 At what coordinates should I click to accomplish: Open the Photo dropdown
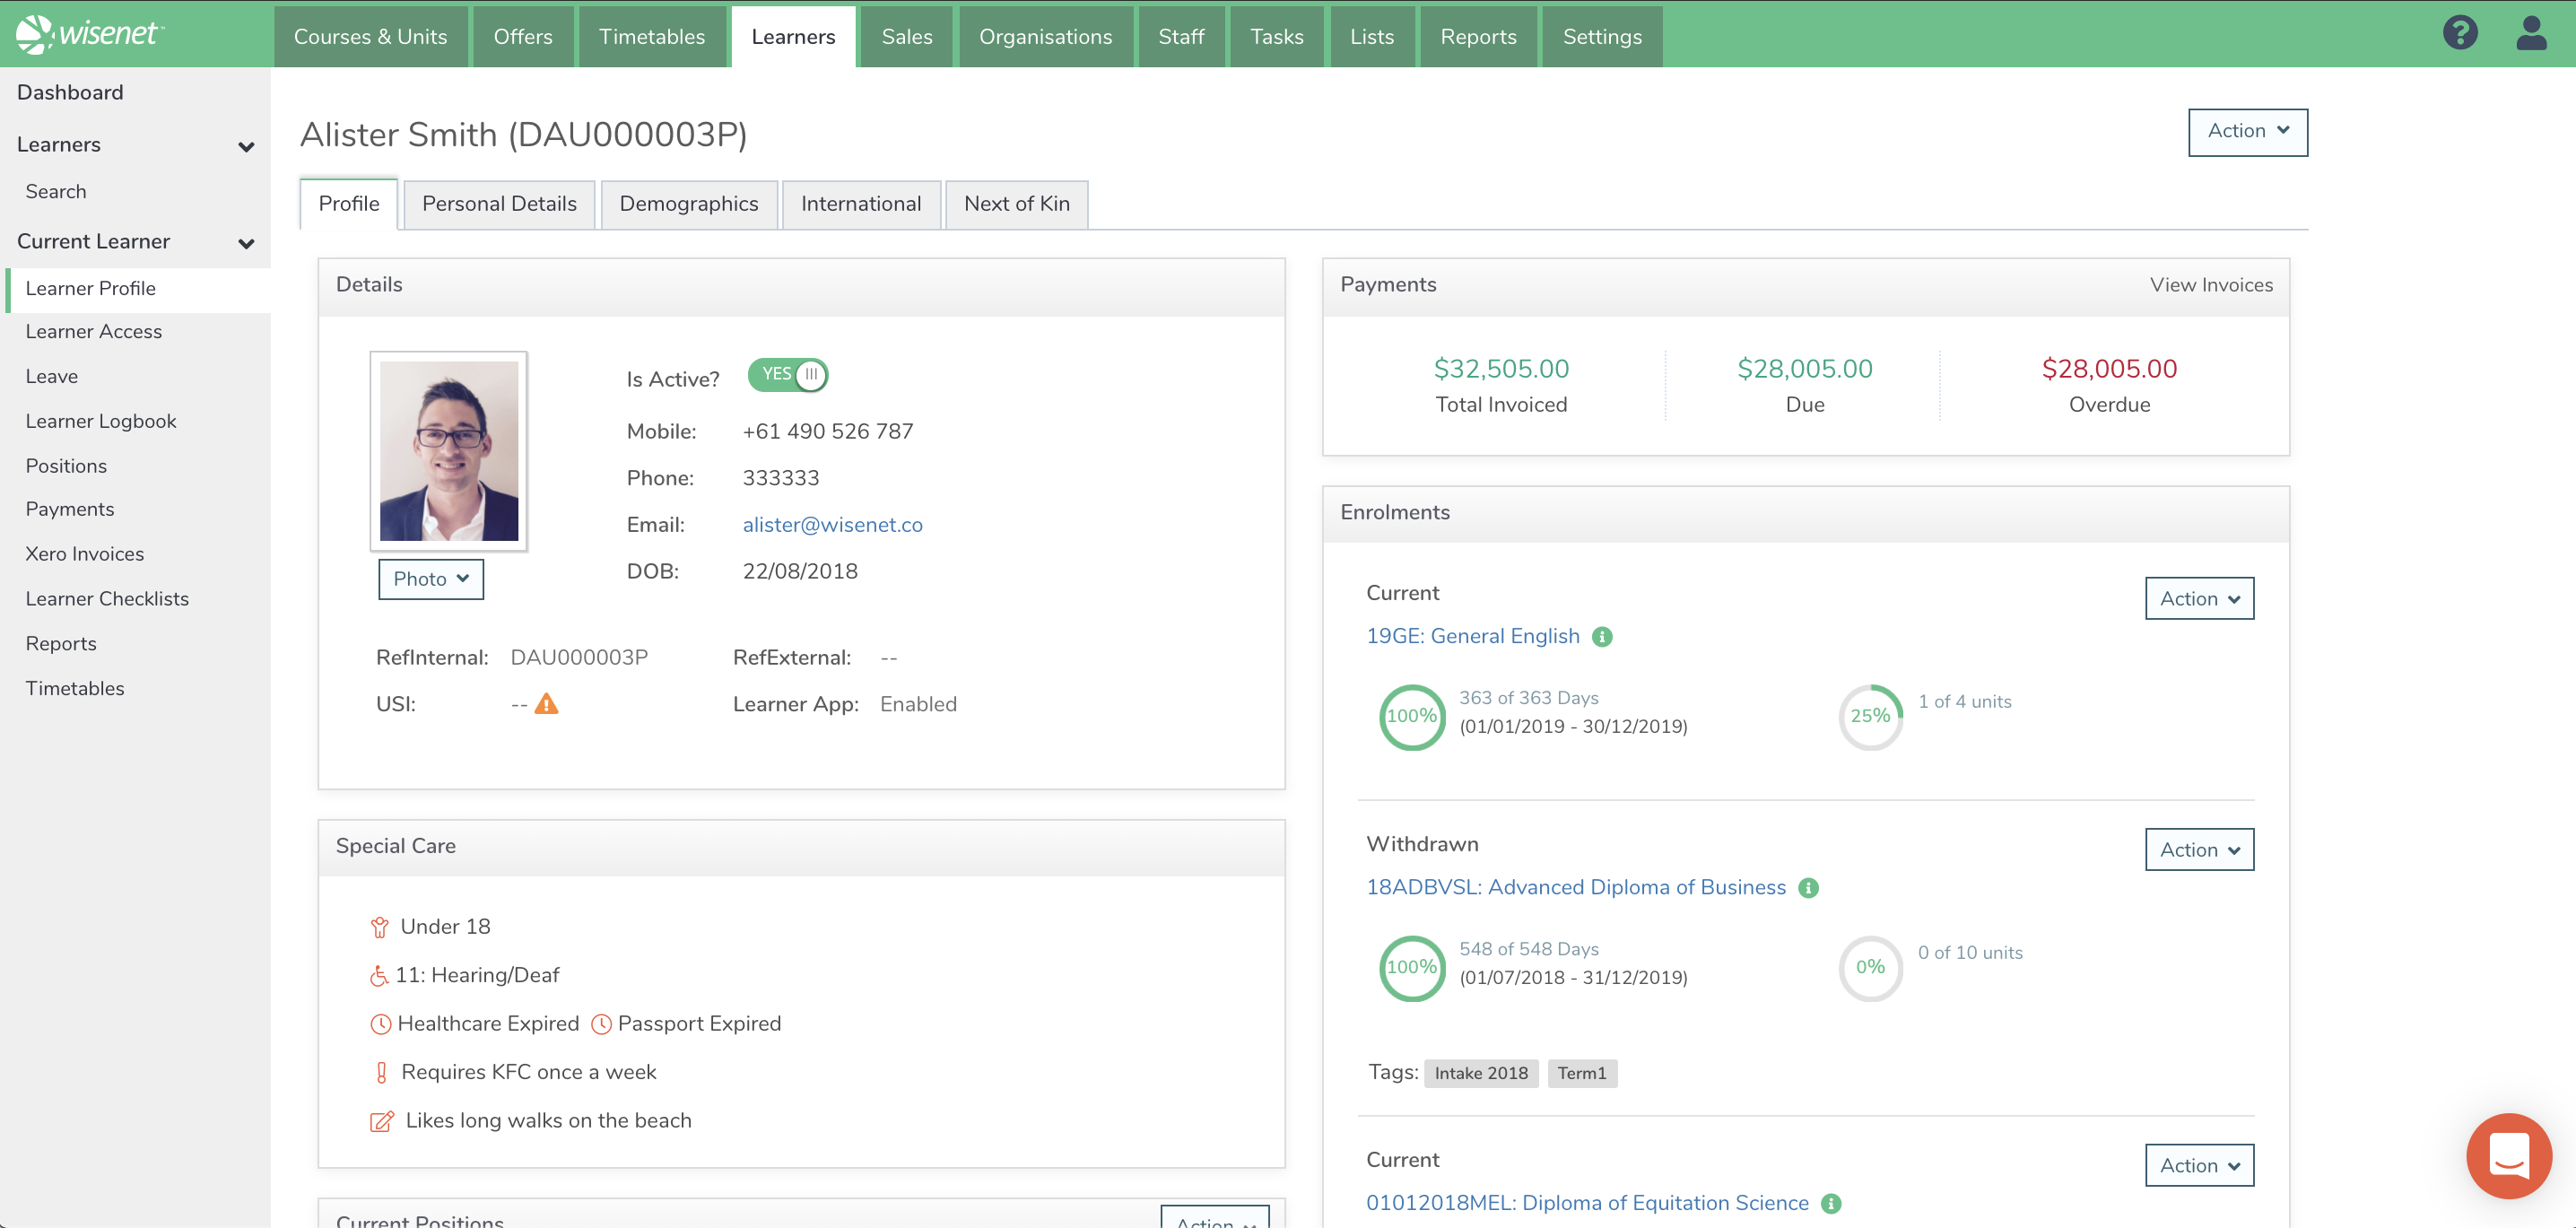coord(430,579)
